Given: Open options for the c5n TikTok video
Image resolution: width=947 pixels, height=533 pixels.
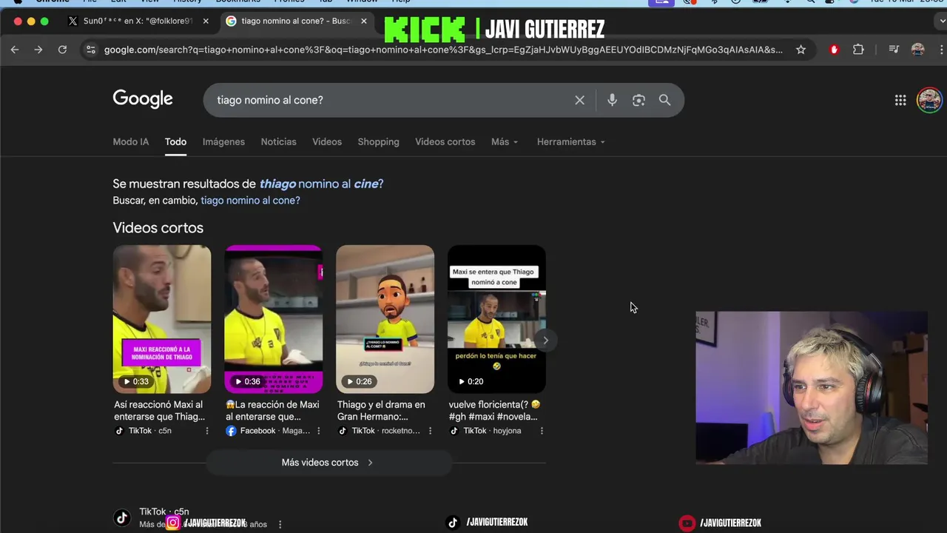Looking at the screenshot, I should (x=207, y=431).
